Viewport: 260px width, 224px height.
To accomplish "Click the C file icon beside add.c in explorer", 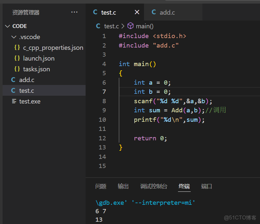I will (x=13, y=80).
